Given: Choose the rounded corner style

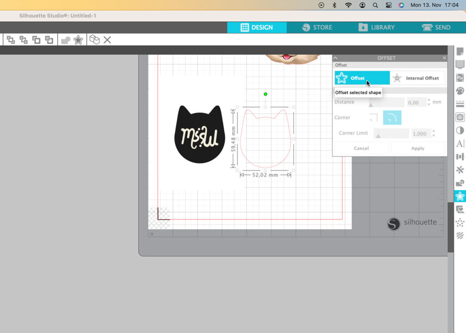Looking at the screenshot, I should click(x=392, y=118).
